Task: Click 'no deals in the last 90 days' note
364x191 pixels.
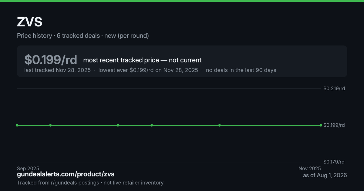Action: [241, 70]
